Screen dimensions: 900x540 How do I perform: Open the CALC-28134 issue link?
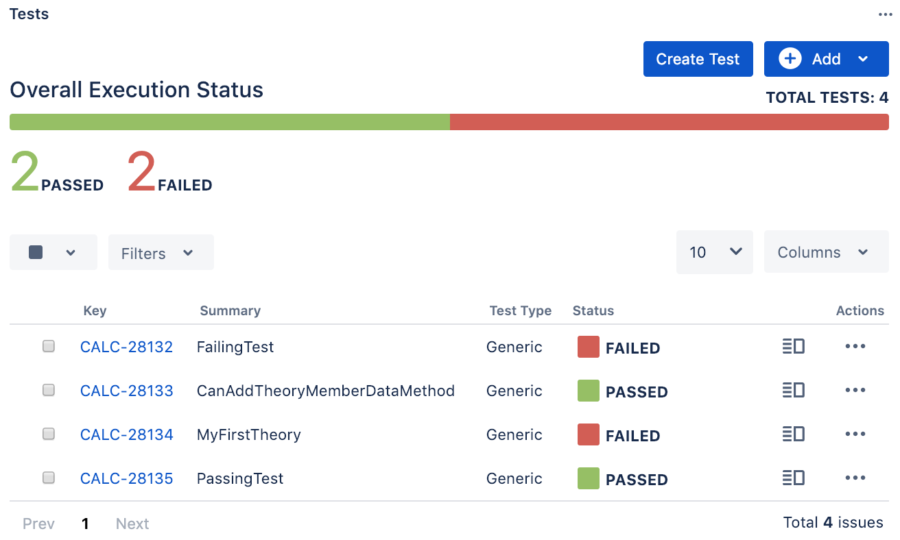tap(127, 434)
